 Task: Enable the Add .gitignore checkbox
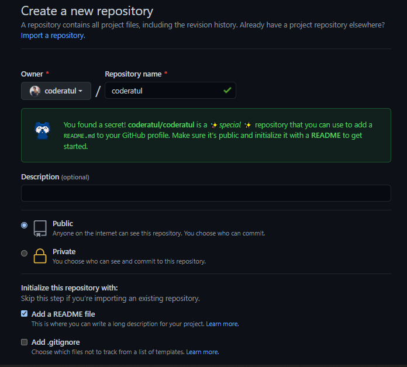pyautogui.click(x=24, y=342)
